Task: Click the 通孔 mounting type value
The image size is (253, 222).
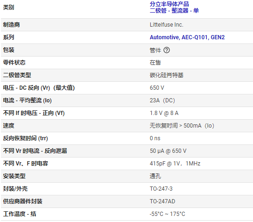Action: pos(155,176)
